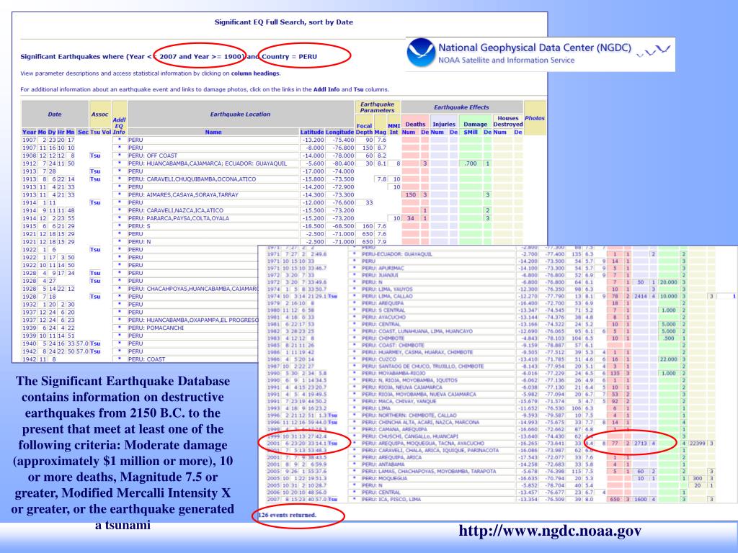Image resolution: width=738 pixels, height=553 pixels.
Task: Select deaths value 650 in 2007 row
Action: point(615,500)
